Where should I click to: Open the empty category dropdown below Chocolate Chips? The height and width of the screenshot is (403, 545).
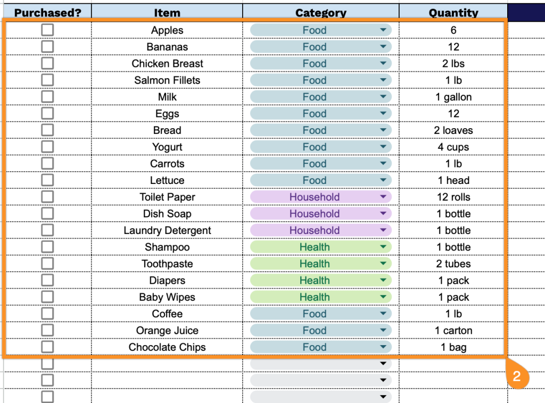pyautogui.click(x=383, y=364)
